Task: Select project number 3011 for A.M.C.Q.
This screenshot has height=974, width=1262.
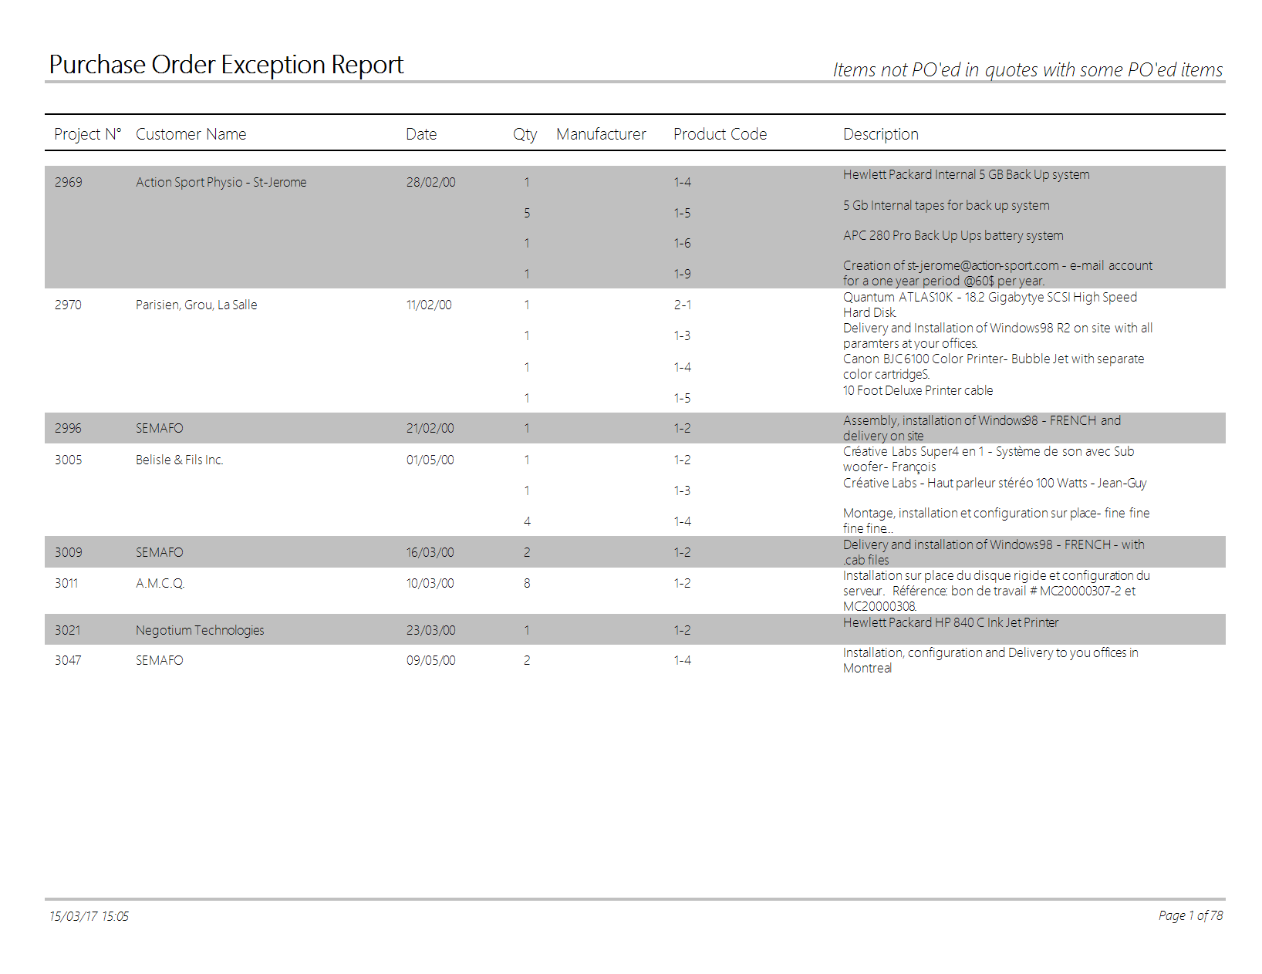Action: click(x=66, y=583)
